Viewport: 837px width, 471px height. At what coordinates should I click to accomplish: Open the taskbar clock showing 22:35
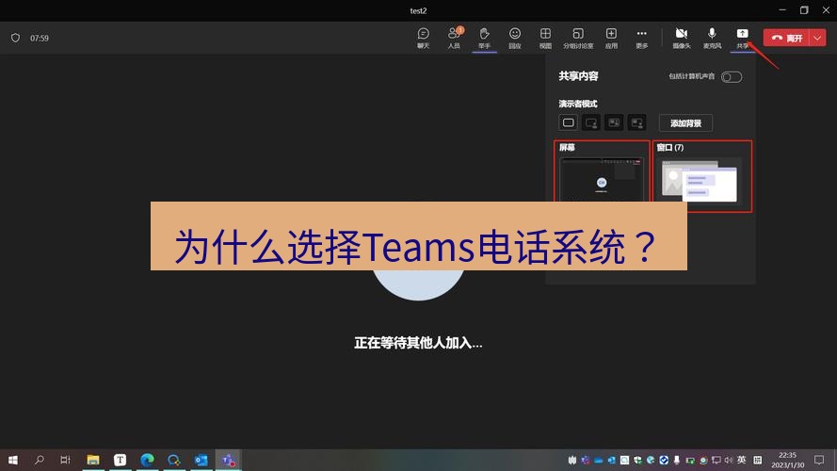click(x=787, y=460)
